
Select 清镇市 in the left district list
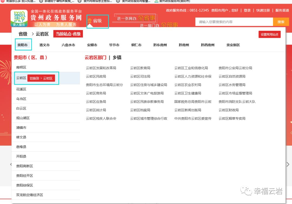[x=22, y=128]
